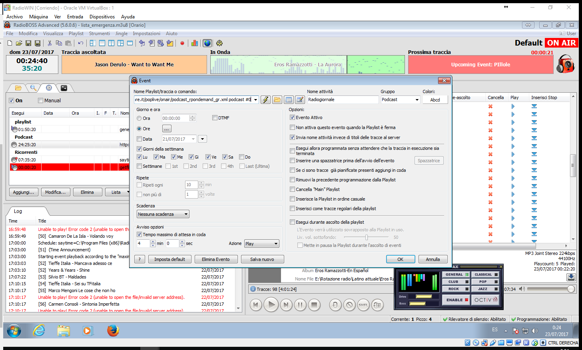This screenshot has height=350, width=582.
Task: Click the Abcd color swatch
Action: (435, 100)
